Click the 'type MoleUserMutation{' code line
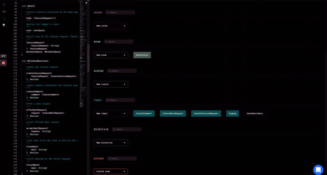 pyautogui.click(x=35, y=61)
